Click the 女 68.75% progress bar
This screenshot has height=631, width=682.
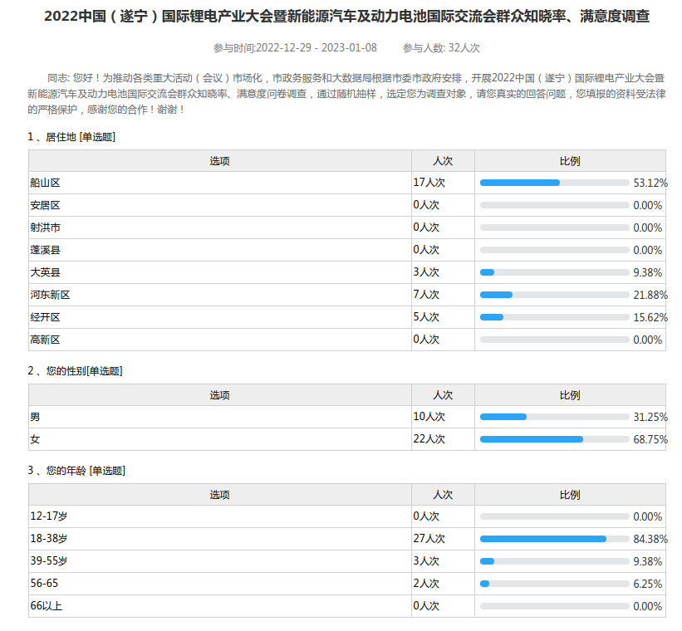pos(554,439)
